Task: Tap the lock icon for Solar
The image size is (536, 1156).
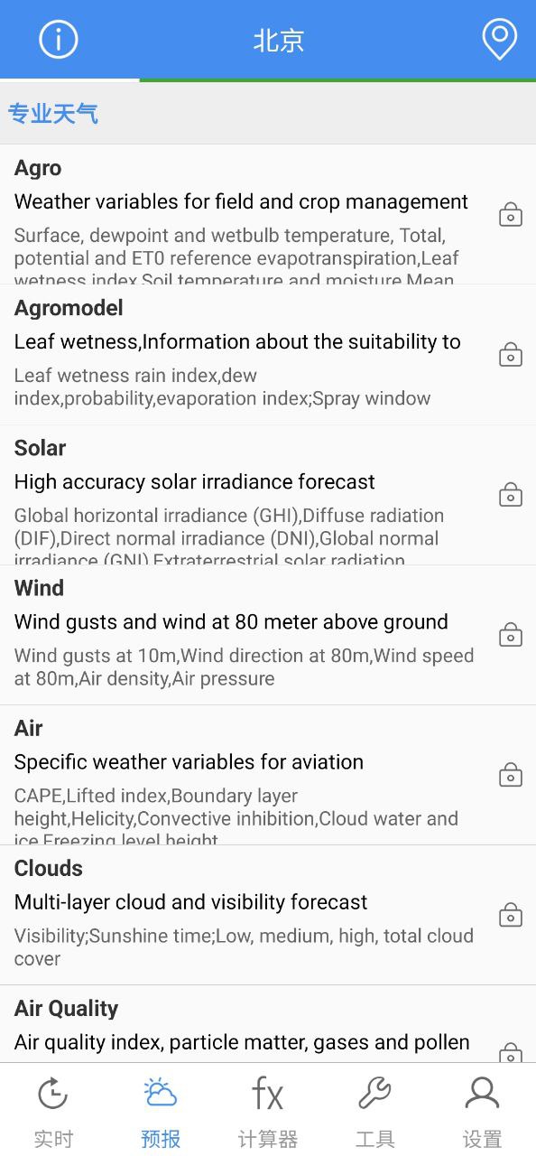Action: pos(511,495)
